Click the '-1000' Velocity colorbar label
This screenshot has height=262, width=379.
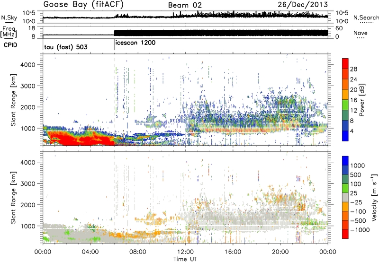click(360, 230)
